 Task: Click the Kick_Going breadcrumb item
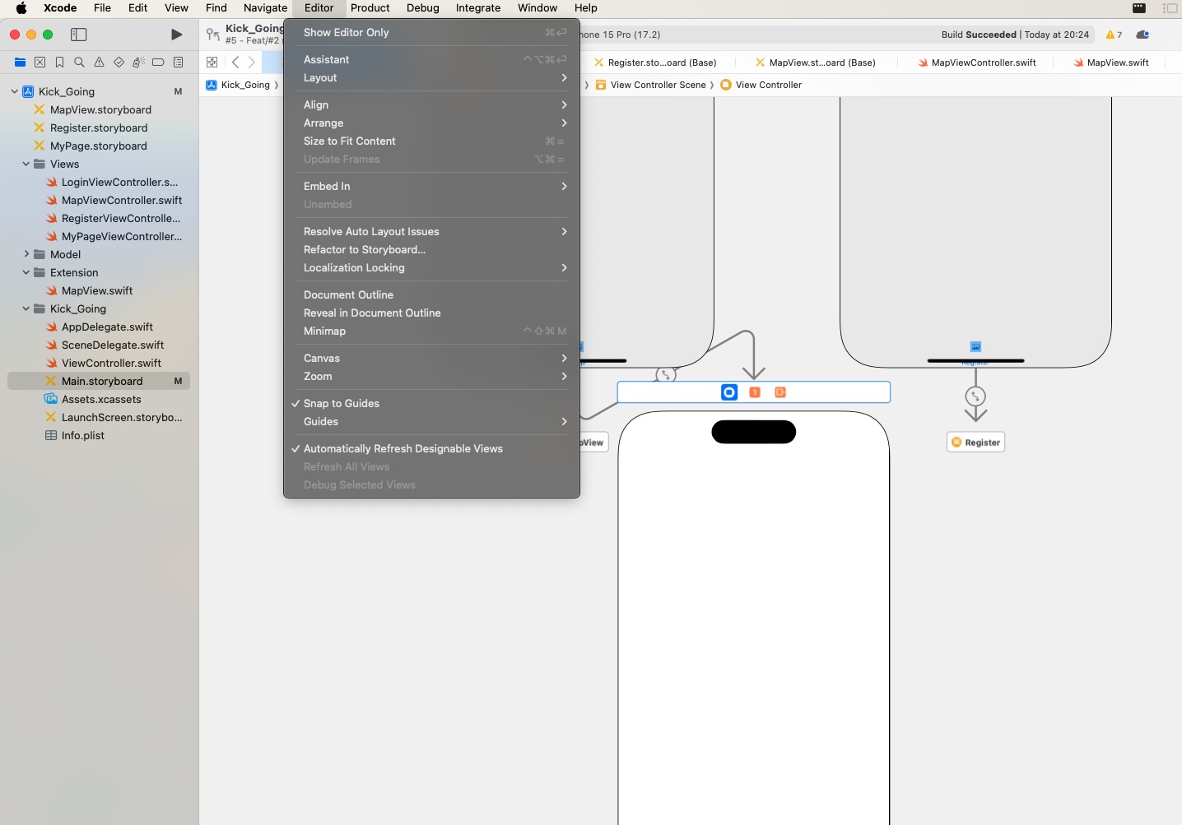(238, 85)
